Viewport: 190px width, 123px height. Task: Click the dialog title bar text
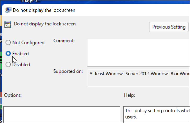[x=44, y=10]
